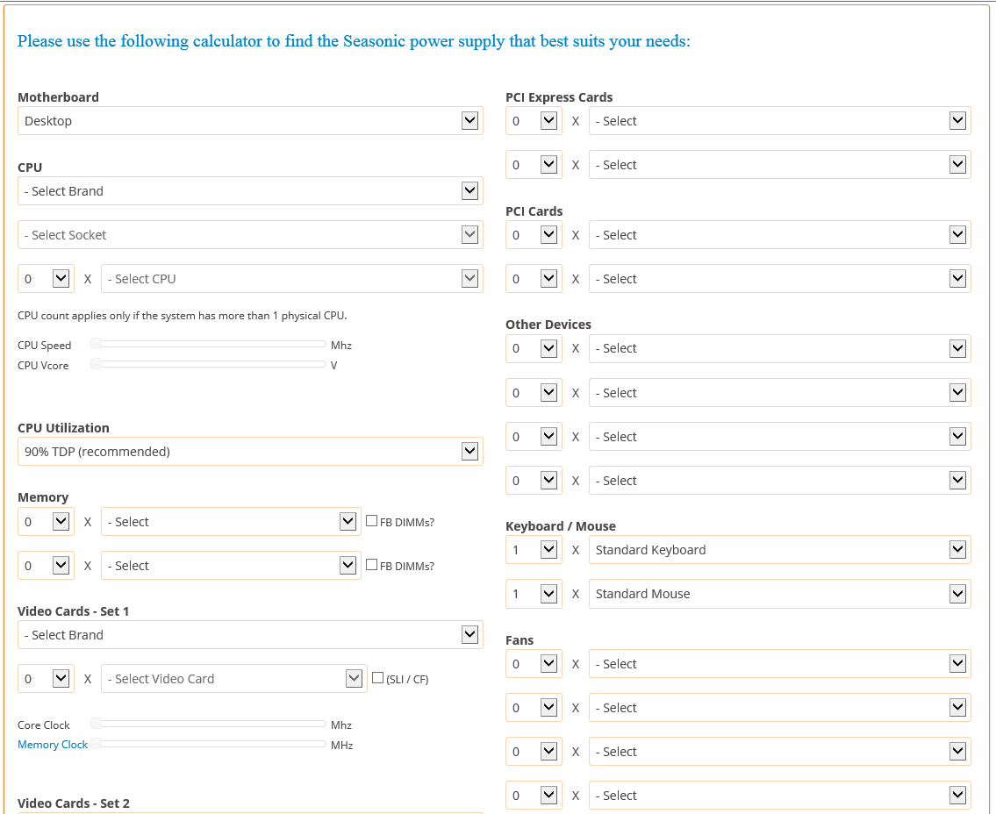Open the third Other Devices Select dropdown
This screenshot has height=814, width=996.
(780, 437)
